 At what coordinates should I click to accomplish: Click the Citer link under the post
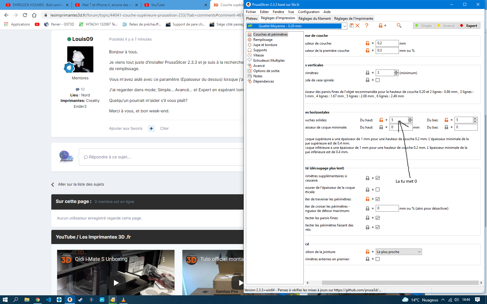coord(164,128)
